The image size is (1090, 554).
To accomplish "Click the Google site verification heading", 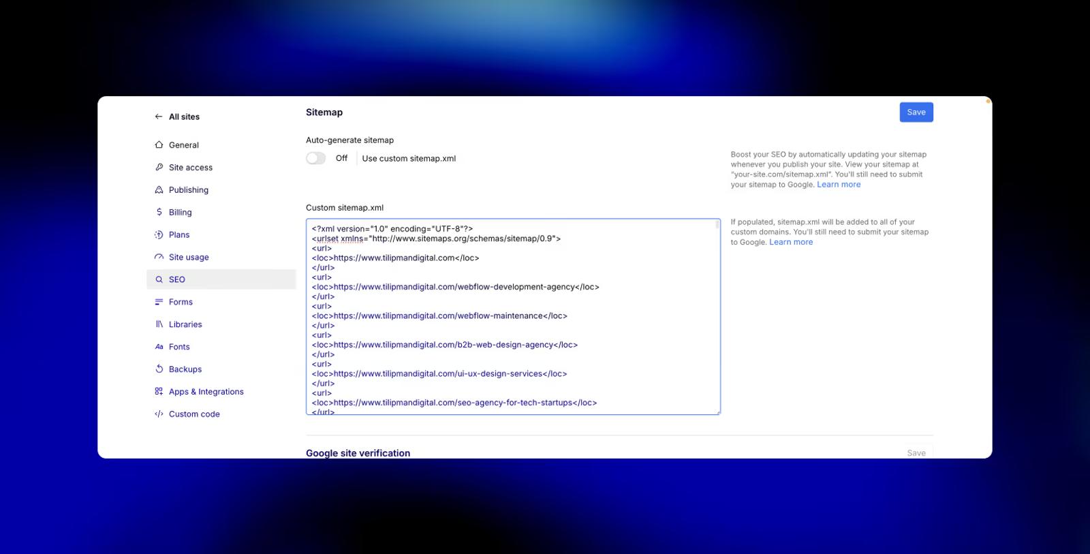I will pos(358,453).
